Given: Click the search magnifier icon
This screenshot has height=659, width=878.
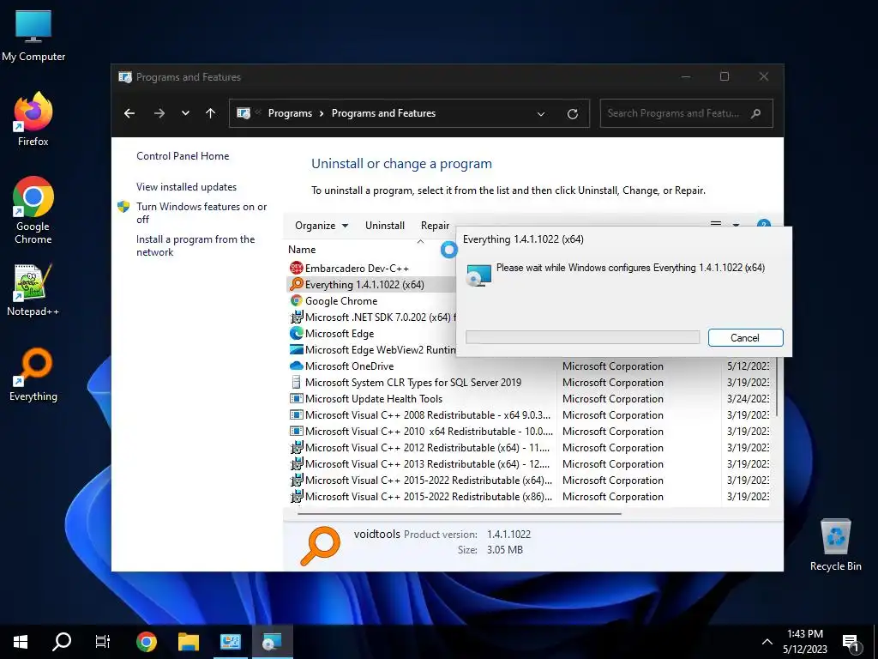Looking at the screenshot, I should [x=756, y=113].
